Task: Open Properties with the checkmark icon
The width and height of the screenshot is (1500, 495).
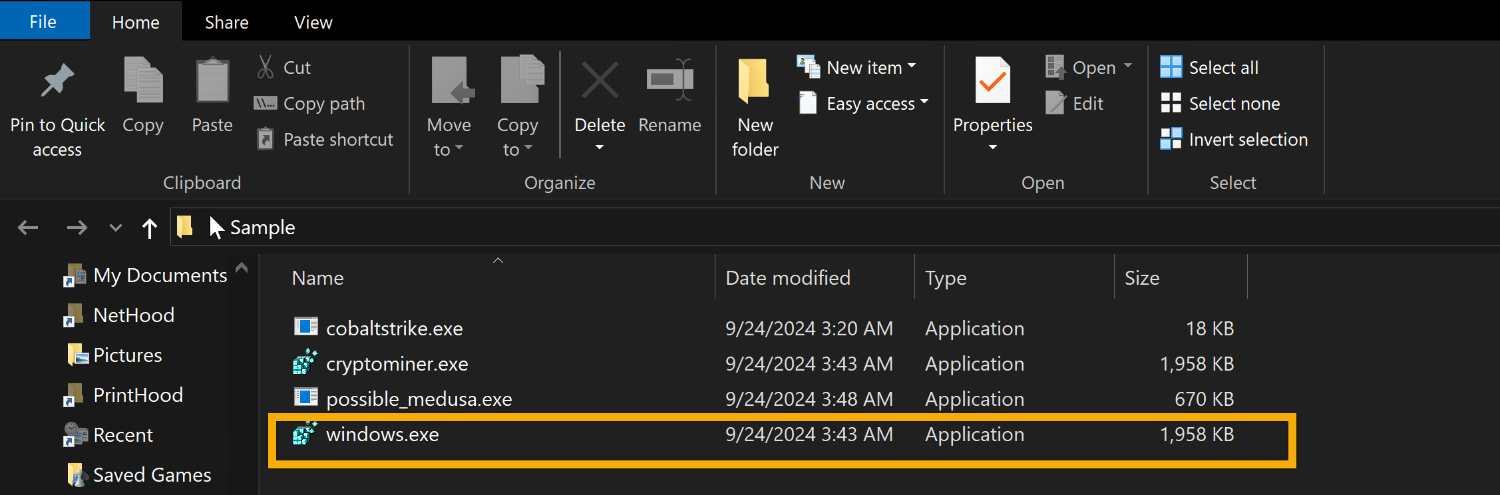Action: [x=992, y=81]
